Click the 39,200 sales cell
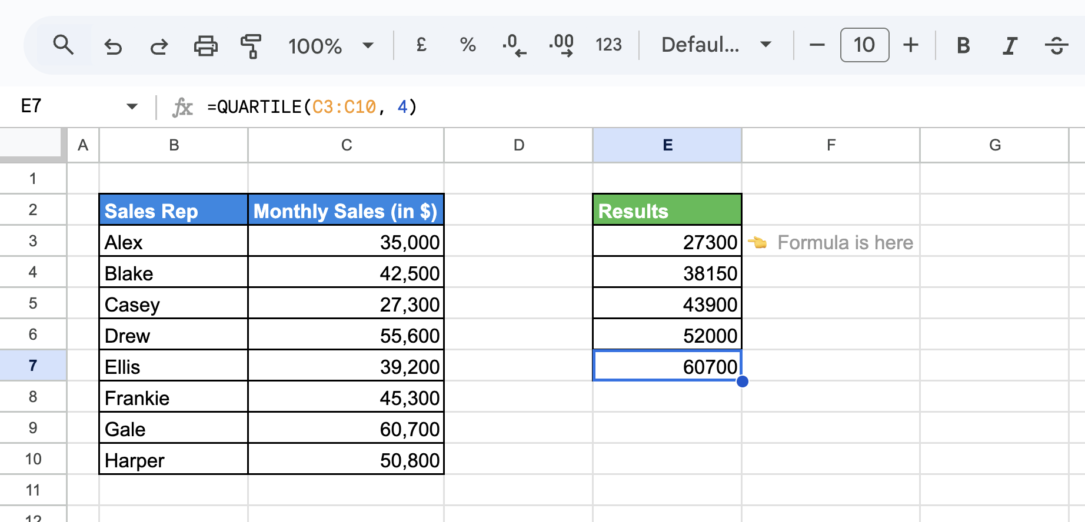Image resolution: width=1085 pixels, height=522 pixels. coord(346,366)
